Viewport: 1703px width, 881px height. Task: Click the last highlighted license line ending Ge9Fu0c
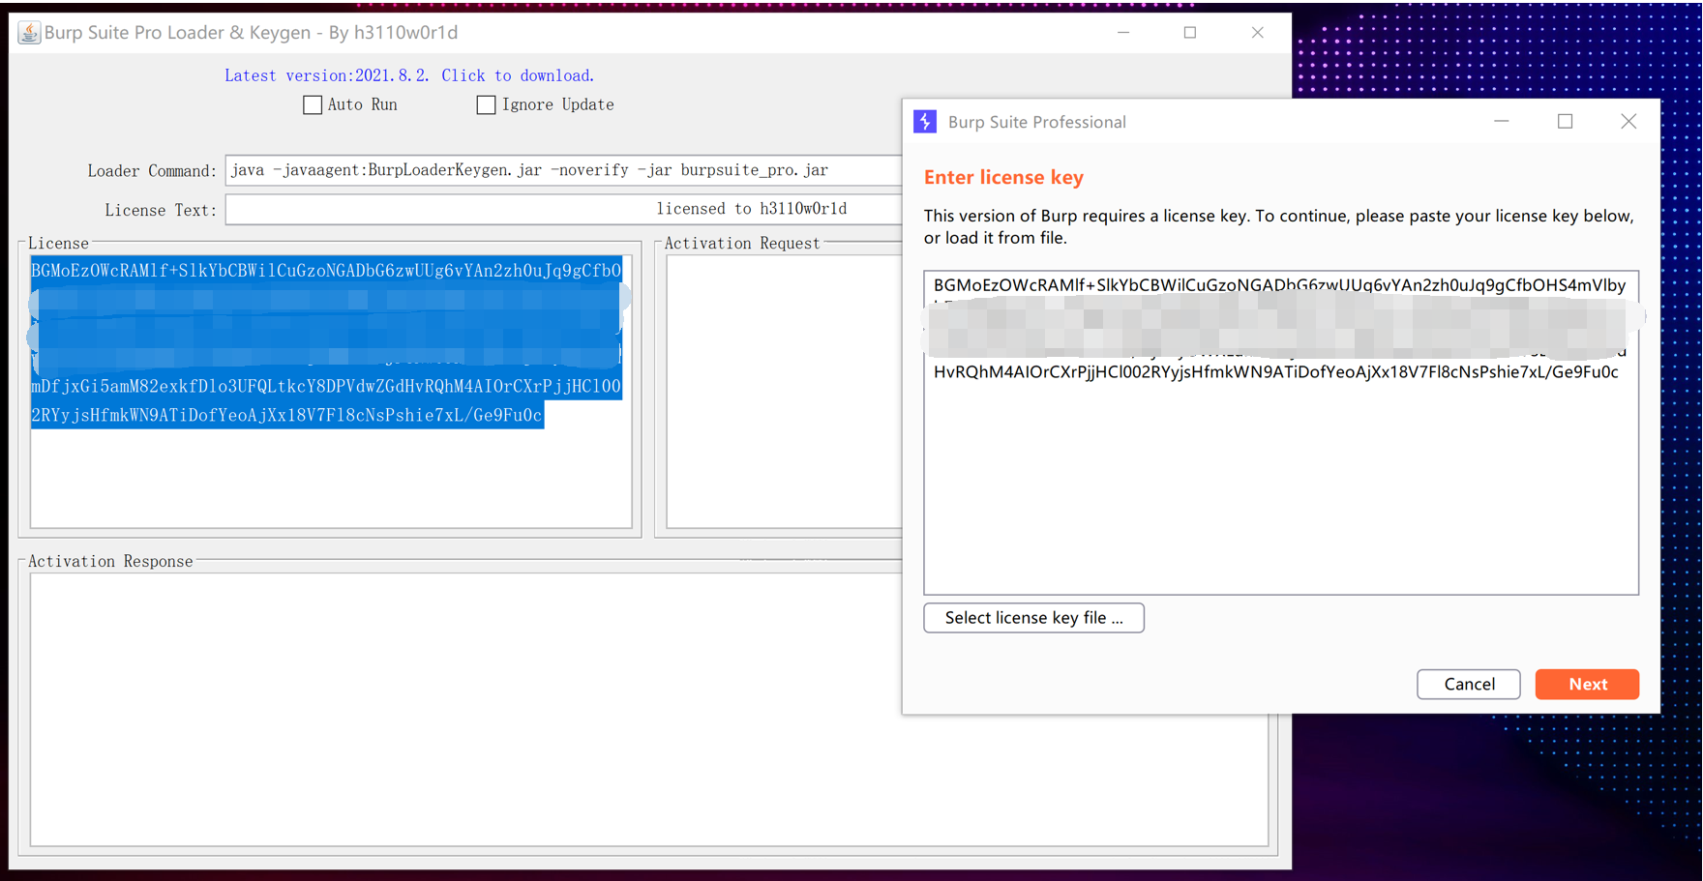pos(287,415)
